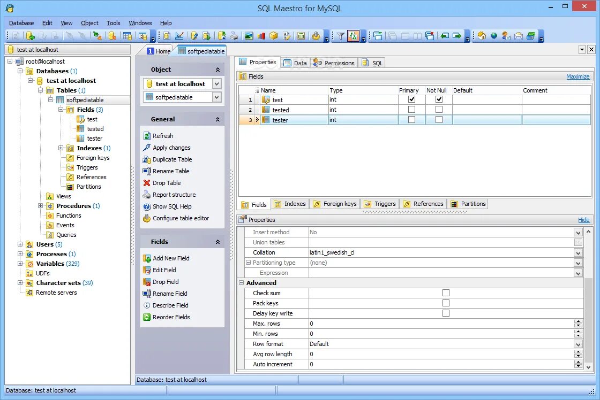Switch to the Foreign keys bottom tab
Viewport: 600px width, 400px height.
point(335,204)
